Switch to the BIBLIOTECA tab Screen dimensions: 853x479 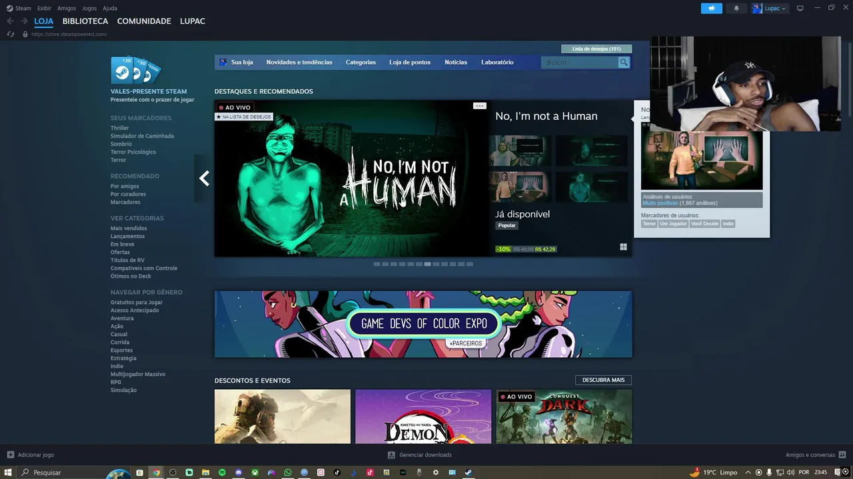click(85, 21)
